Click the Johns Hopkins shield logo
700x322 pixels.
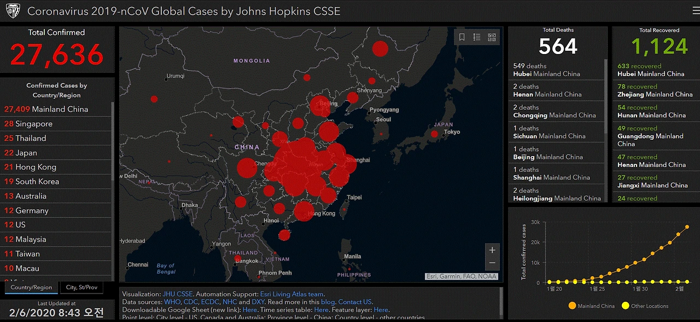(x=13, y=11)
